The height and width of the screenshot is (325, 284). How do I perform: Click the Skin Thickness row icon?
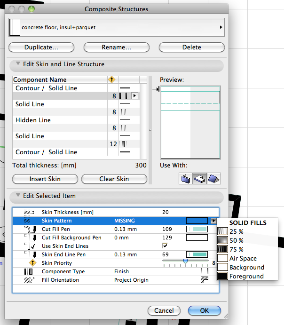click(x=29, y=212)
